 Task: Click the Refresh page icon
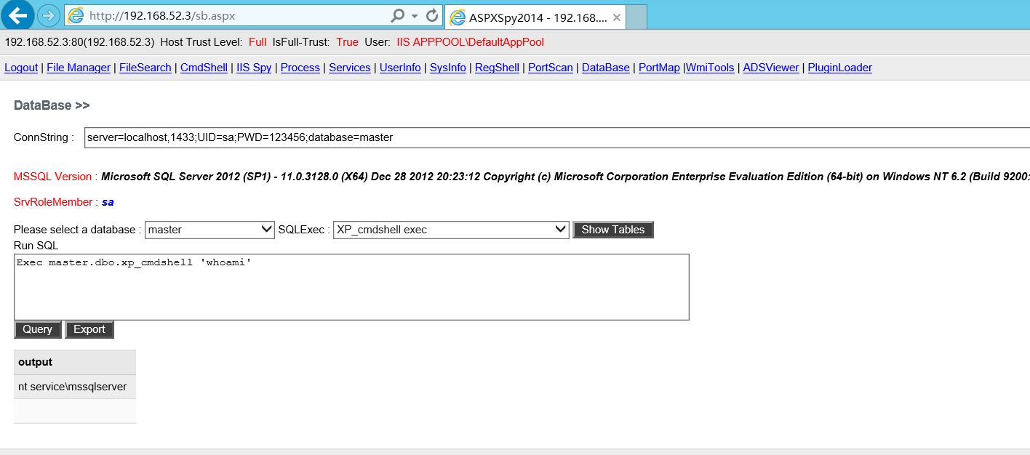(432, 15)
